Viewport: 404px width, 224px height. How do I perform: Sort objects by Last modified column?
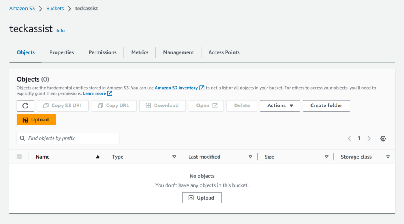204,157
